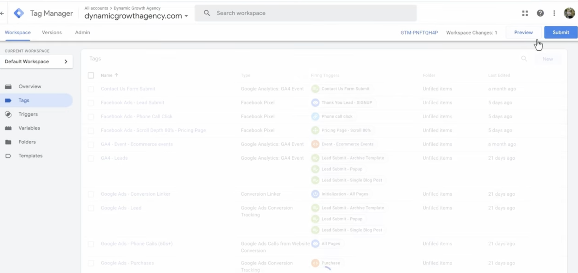Open the Overview sidebar icon
The width and height of the screenshot is (578, 273).
(x=8, y=86)
